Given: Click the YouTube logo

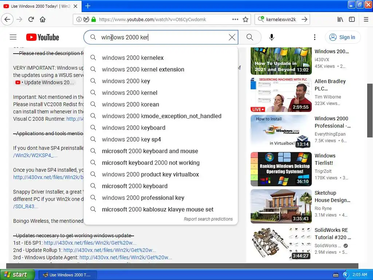Looking at the screenshot, I should [43, 37].
